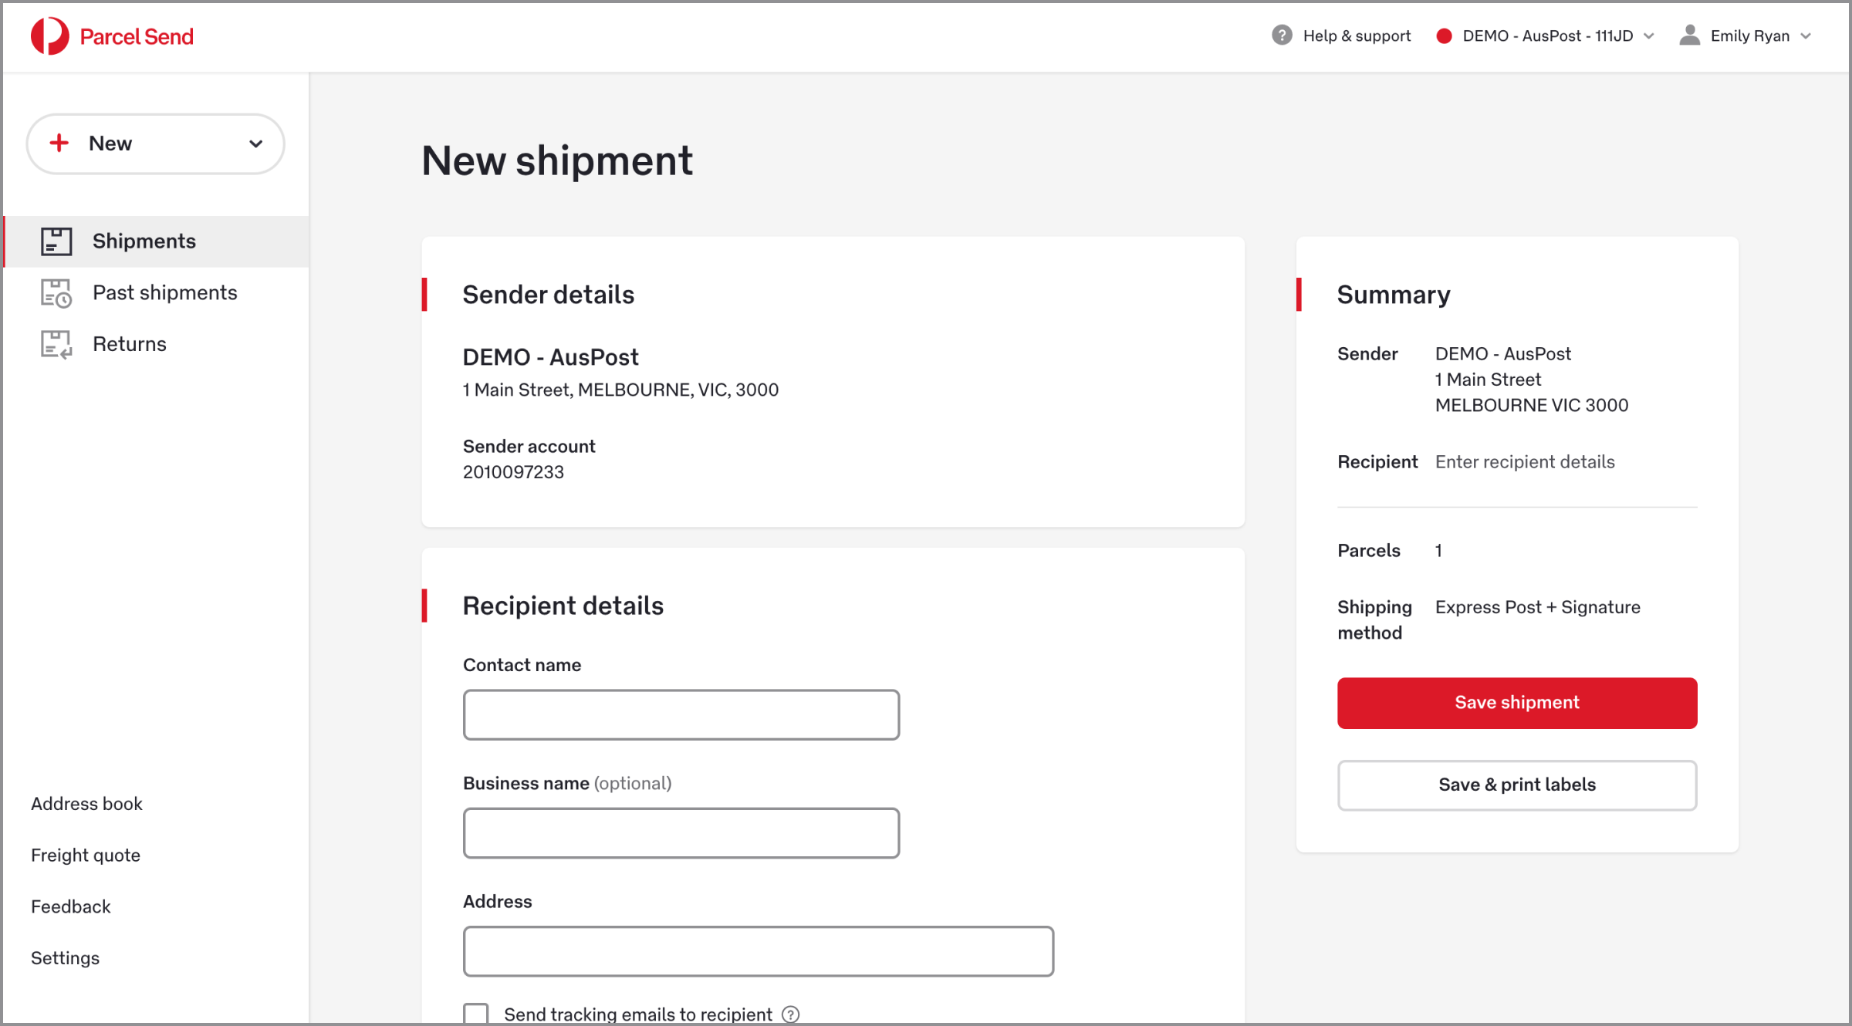Screen dimensions: 1852x1026
Task: Enable Send tracking emails to recipient
Action: 476,1014
